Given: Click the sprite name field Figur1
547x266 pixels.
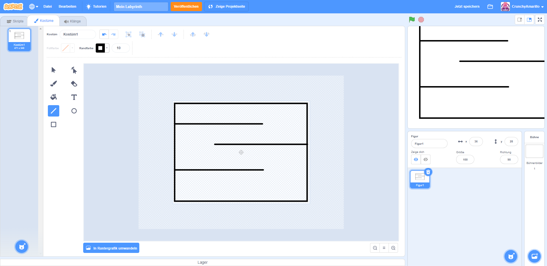Looking at the screenshot, I should (429, 144).
